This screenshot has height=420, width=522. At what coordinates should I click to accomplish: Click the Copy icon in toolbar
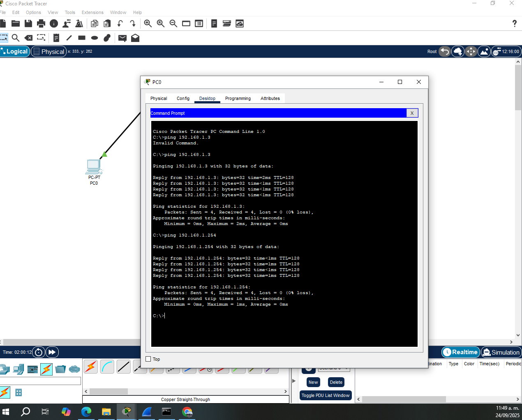tap(95, 23)
